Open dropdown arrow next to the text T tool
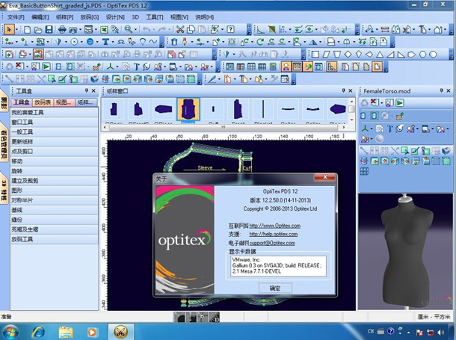The height and width of the screenshot is (340, 456). [113, 42]
